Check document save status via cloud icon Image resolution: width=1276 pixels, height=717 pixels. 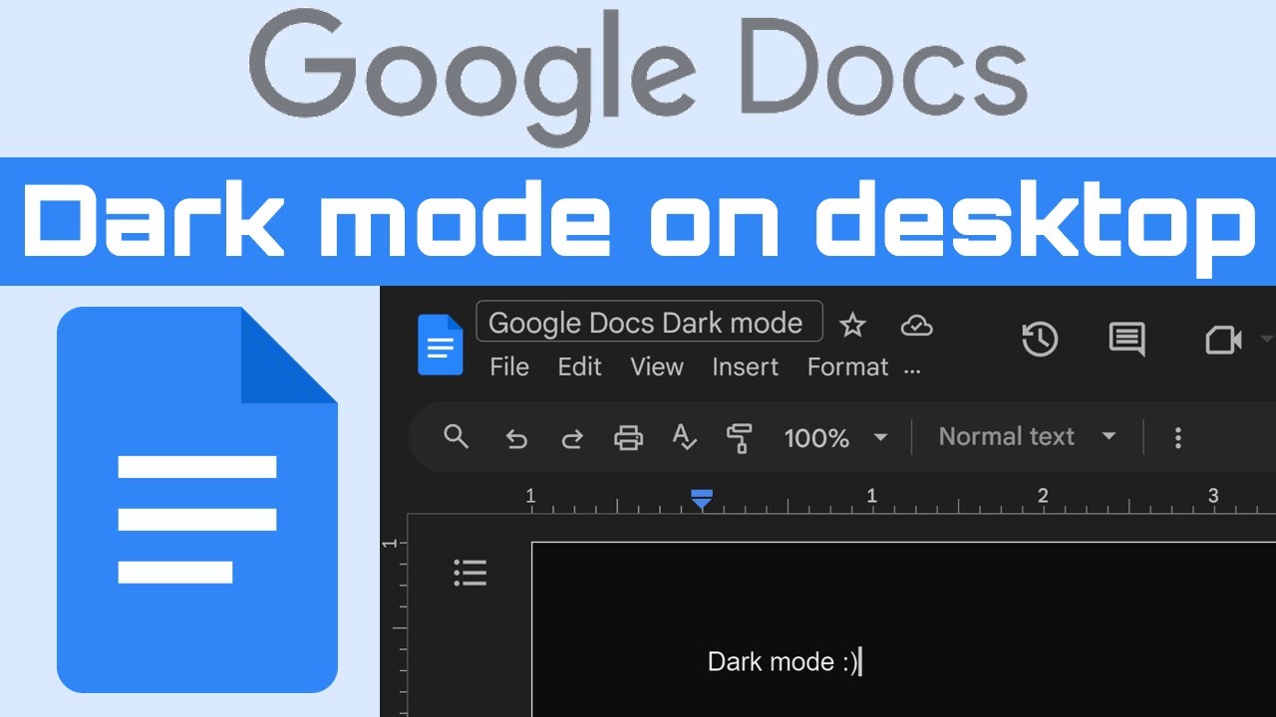pos(917,325)
